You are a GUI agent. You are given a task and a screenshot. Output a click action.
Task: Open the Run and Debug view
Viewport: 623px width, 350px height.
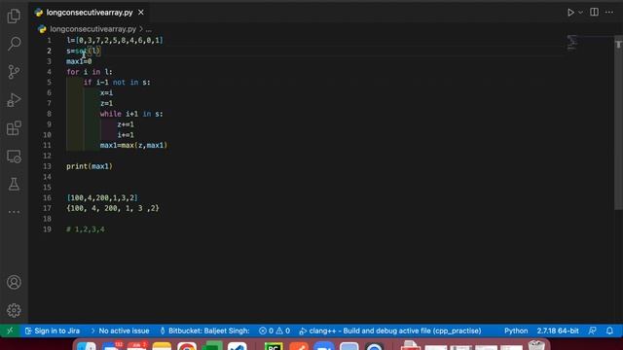[14, 100]
